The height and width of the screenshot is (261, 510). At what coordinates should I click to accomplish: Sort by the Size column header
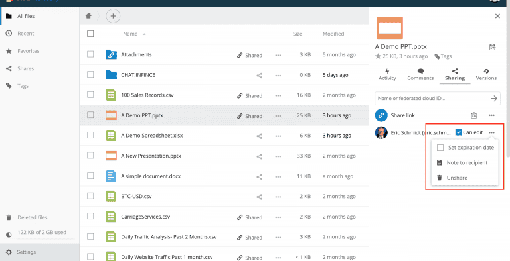297,34
